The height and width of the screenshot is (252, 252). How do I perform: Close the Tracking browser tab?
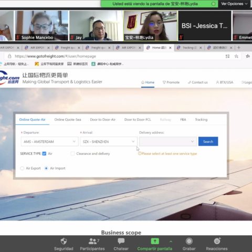pos(201,48)
